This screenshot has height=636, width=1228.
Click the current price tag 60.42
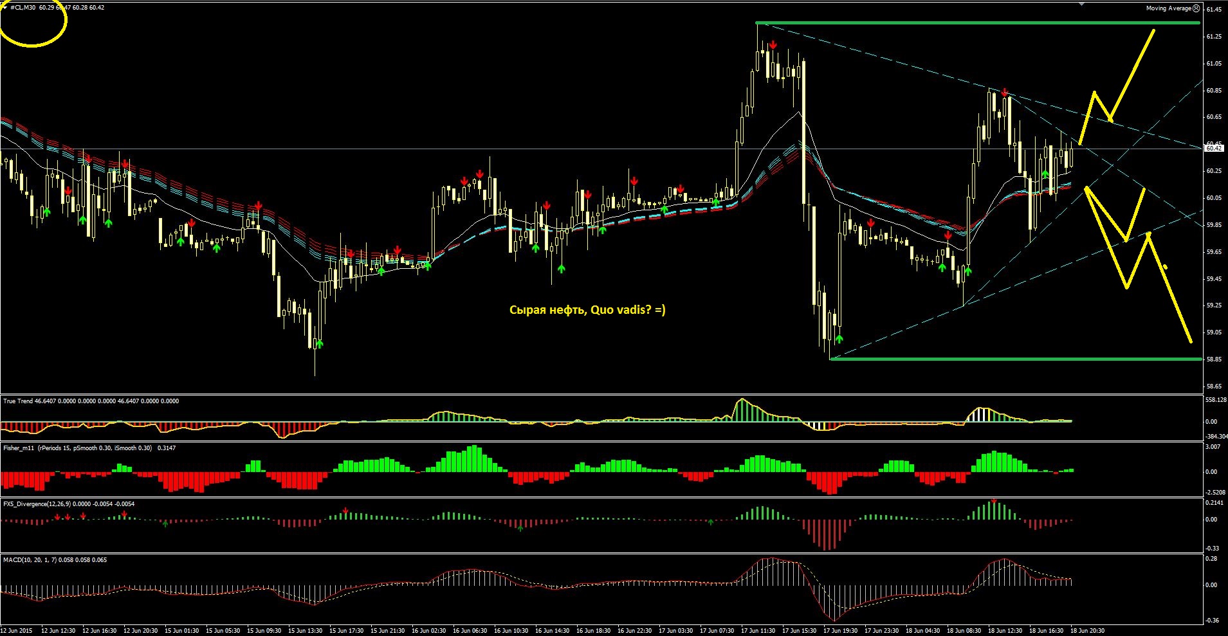[x=1214, y=149]
